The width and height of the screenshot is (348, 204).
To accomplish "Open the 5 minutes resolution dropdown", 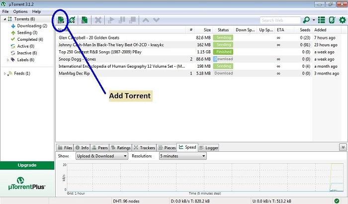I will 182,156.
